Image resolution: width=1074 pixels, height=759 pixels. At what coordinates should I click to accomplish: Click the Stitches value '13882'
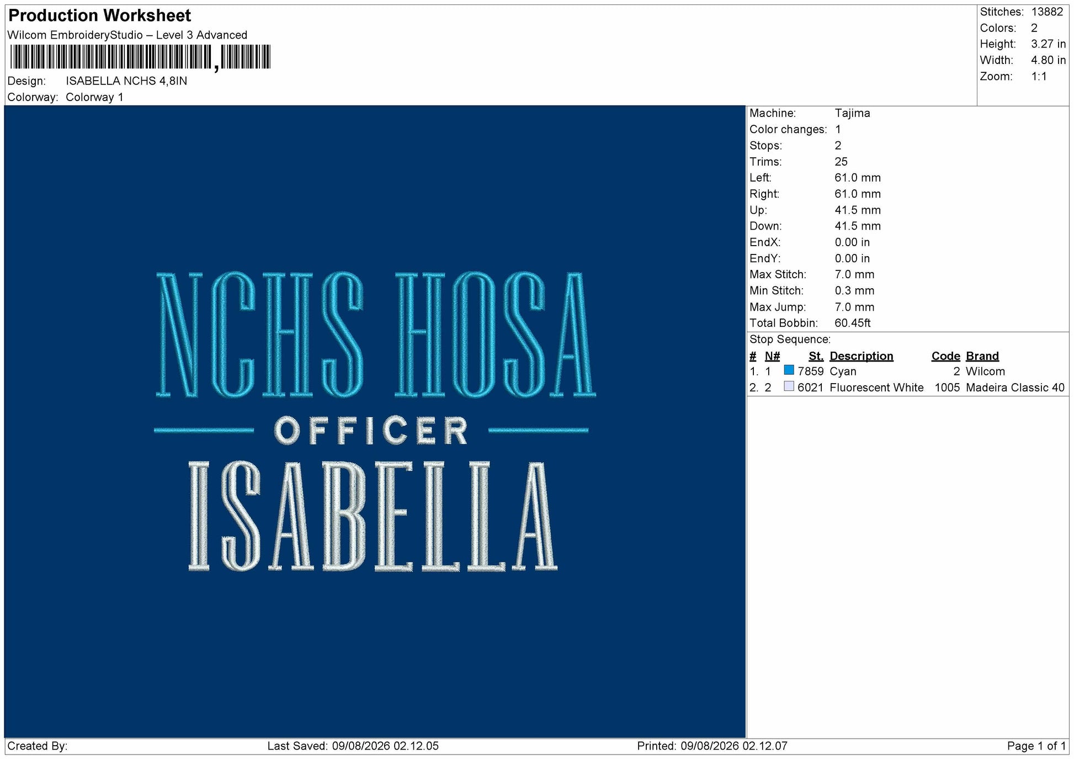(1047, 12)
